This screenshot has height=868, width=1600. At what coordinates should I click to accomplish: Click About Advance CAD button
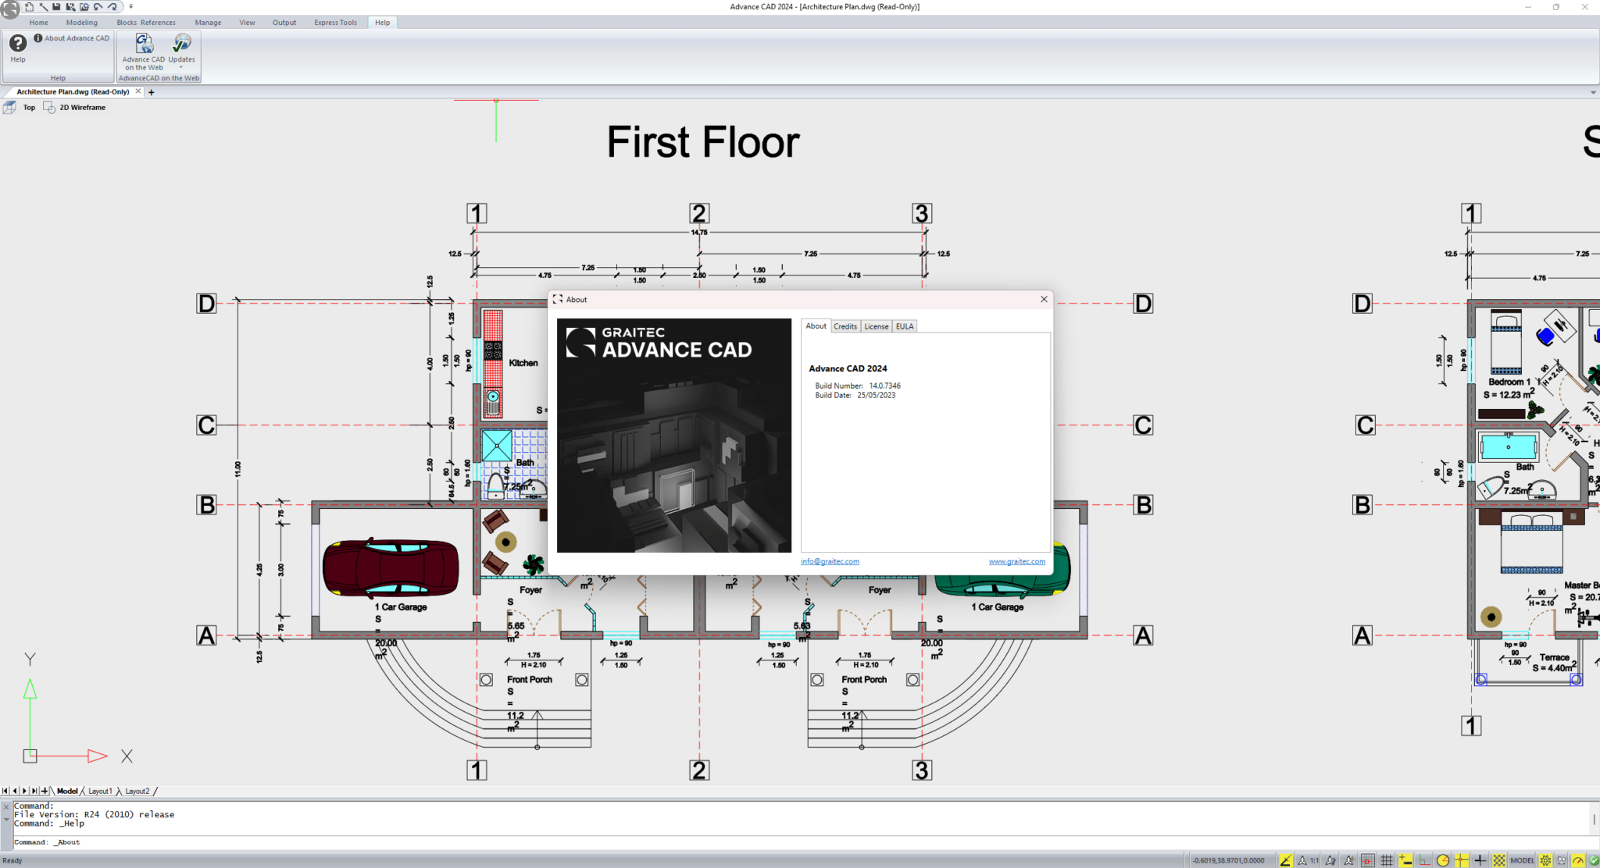(x=71, y=38)
